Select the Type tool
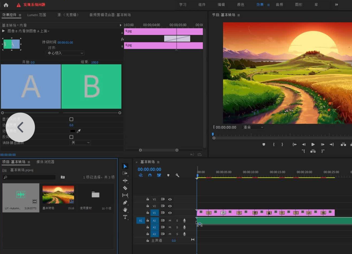The image size is (352, 254). click(x=125, y=217)
